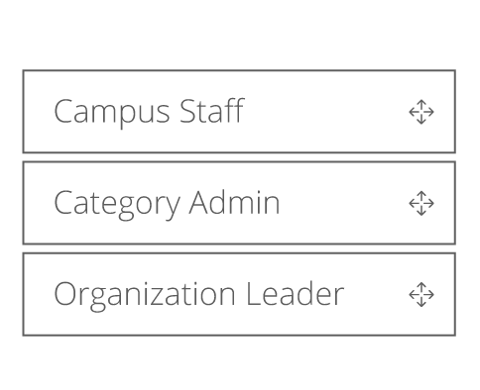The width and height of the screenshot is (480, 390).
Task: Select the Category Admin row
Action: pos(239,203)
